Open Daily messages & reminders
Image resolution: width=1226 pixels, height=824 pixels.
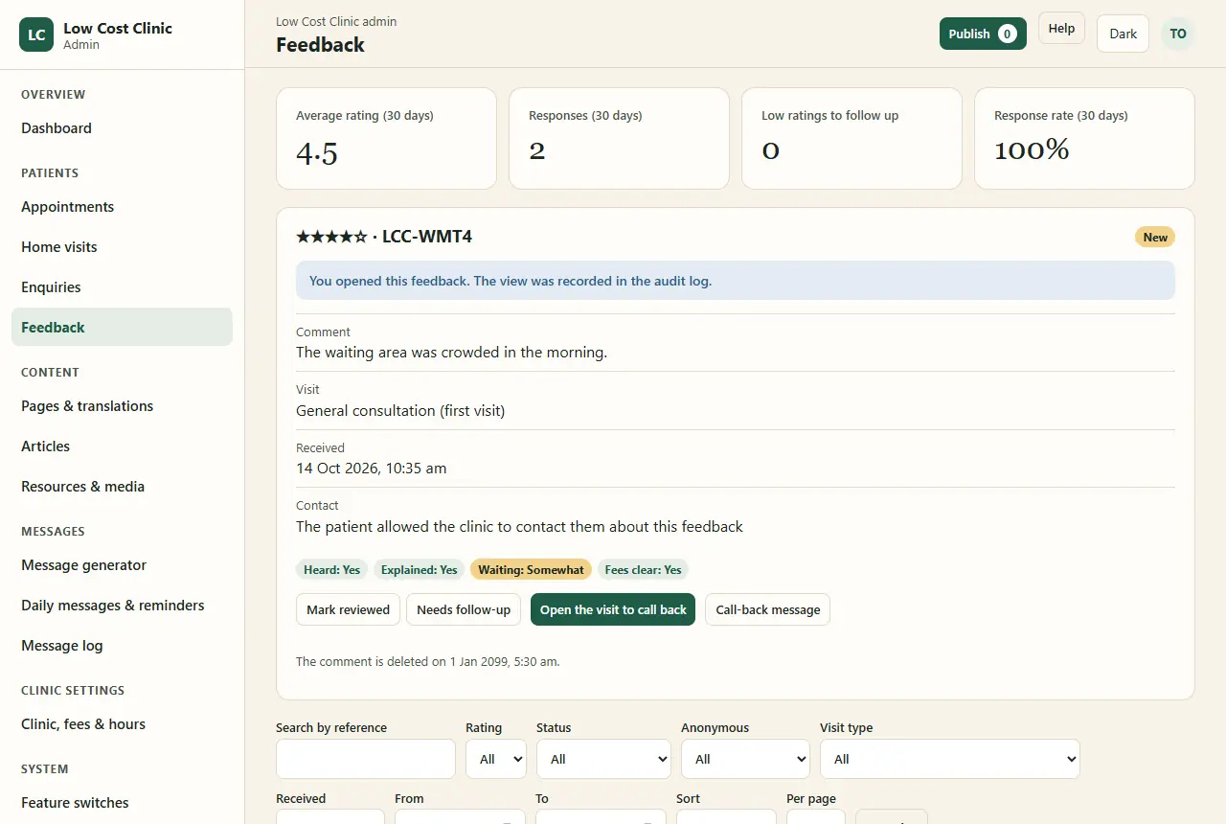(x=122, y=606)
